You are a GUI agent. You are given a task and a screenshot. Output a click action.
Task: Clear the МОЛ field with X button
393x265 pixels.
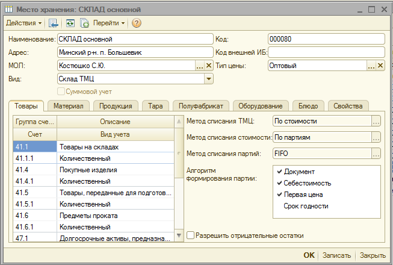pos(209,66)
